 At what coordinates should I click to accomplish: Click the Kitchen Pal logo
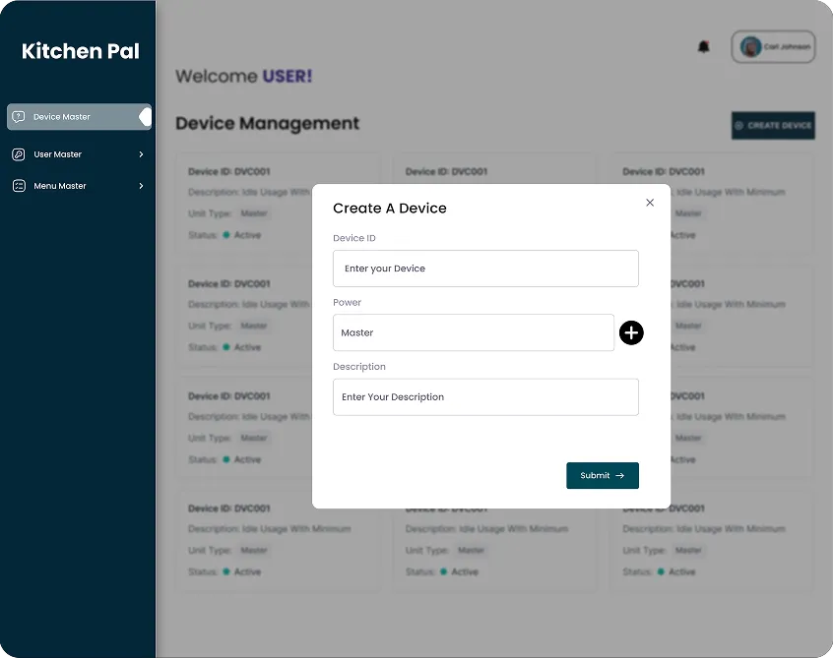coord(80,51)
